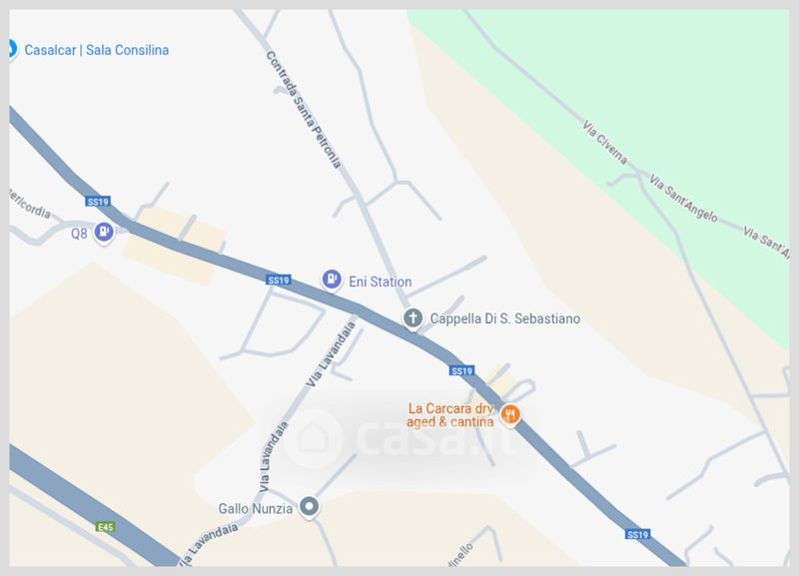
Task: Click the SS19 shield at bottom right
Action: click(x=637, y=534)
